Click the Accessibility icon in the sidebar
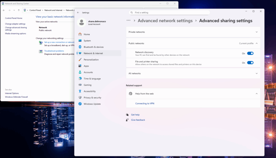276x158 pixels. 80,91
